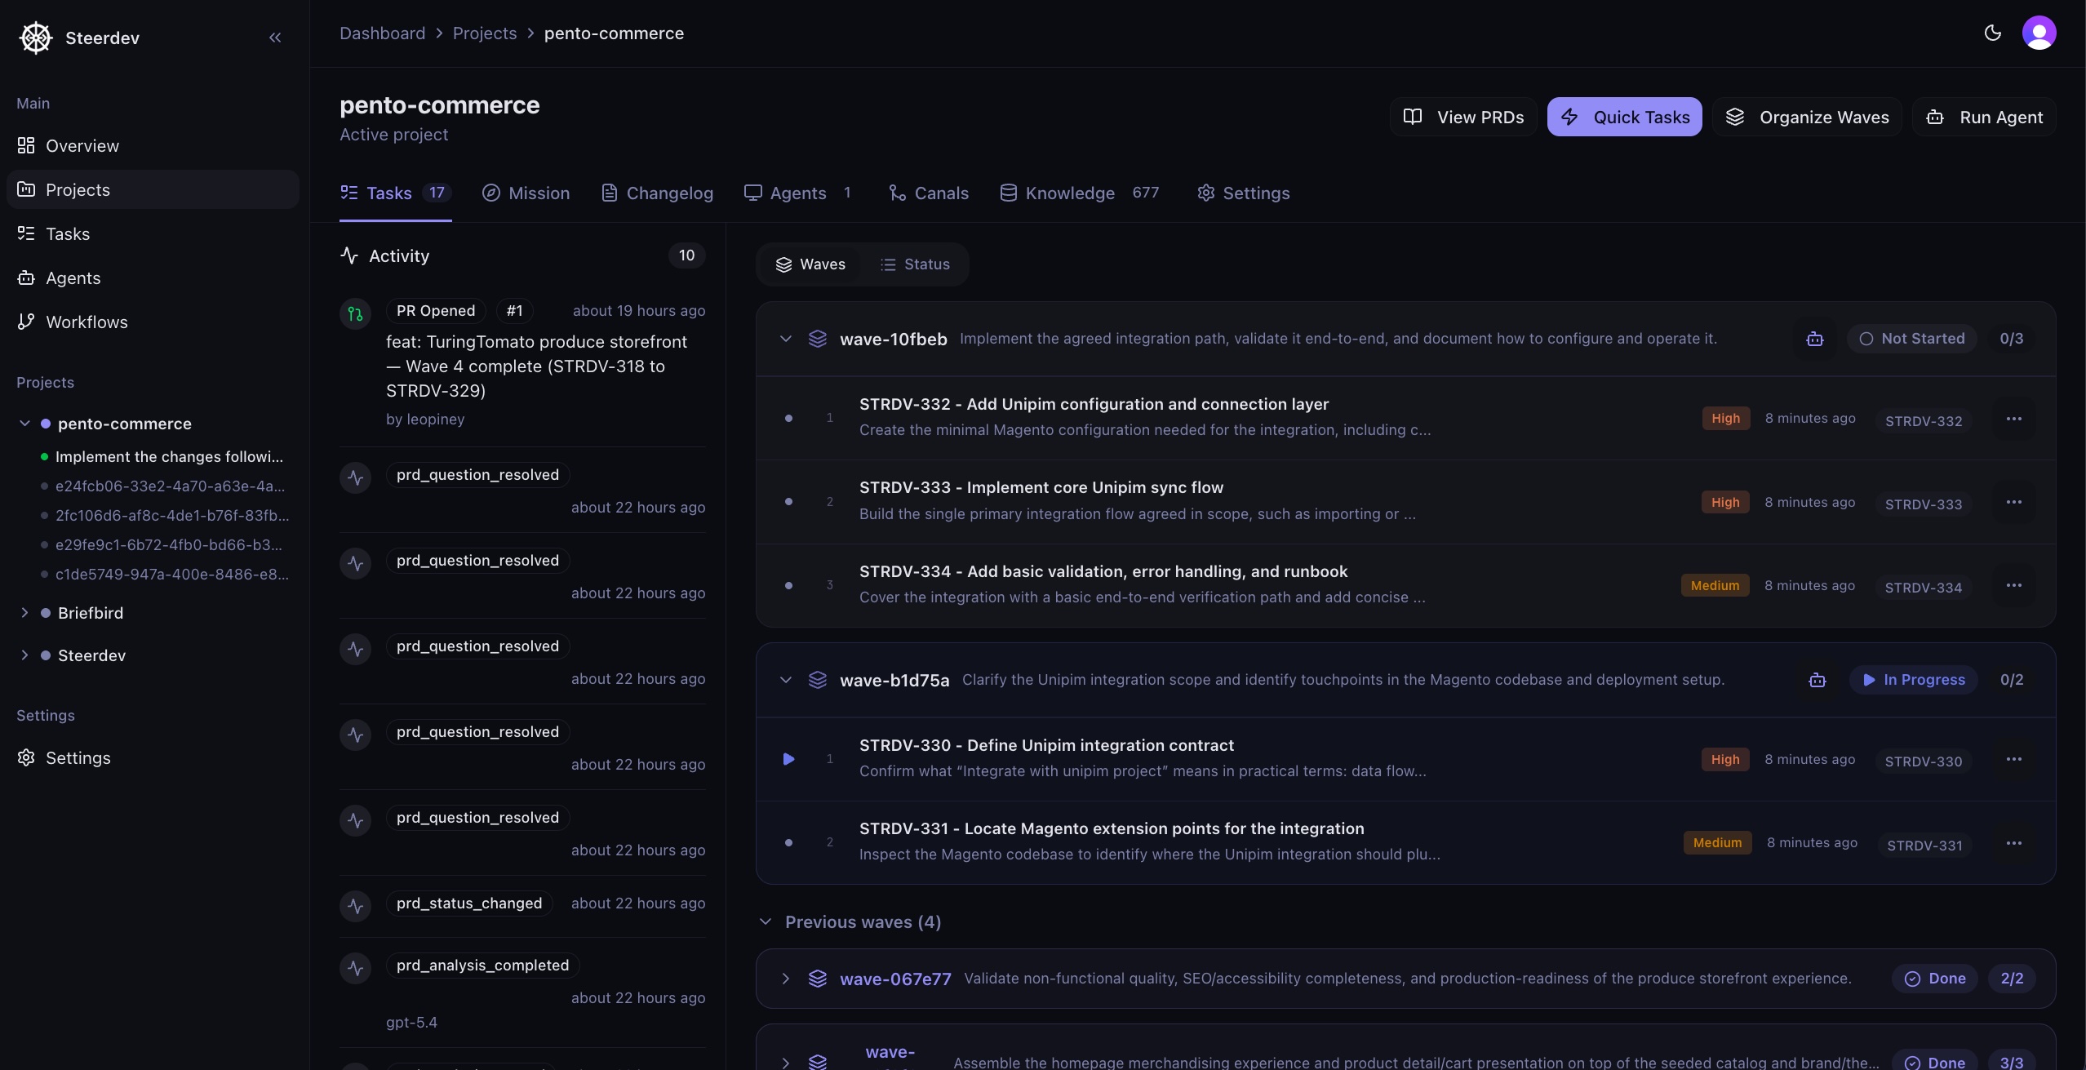Collapse the Previous waves section

coord(766,921)
